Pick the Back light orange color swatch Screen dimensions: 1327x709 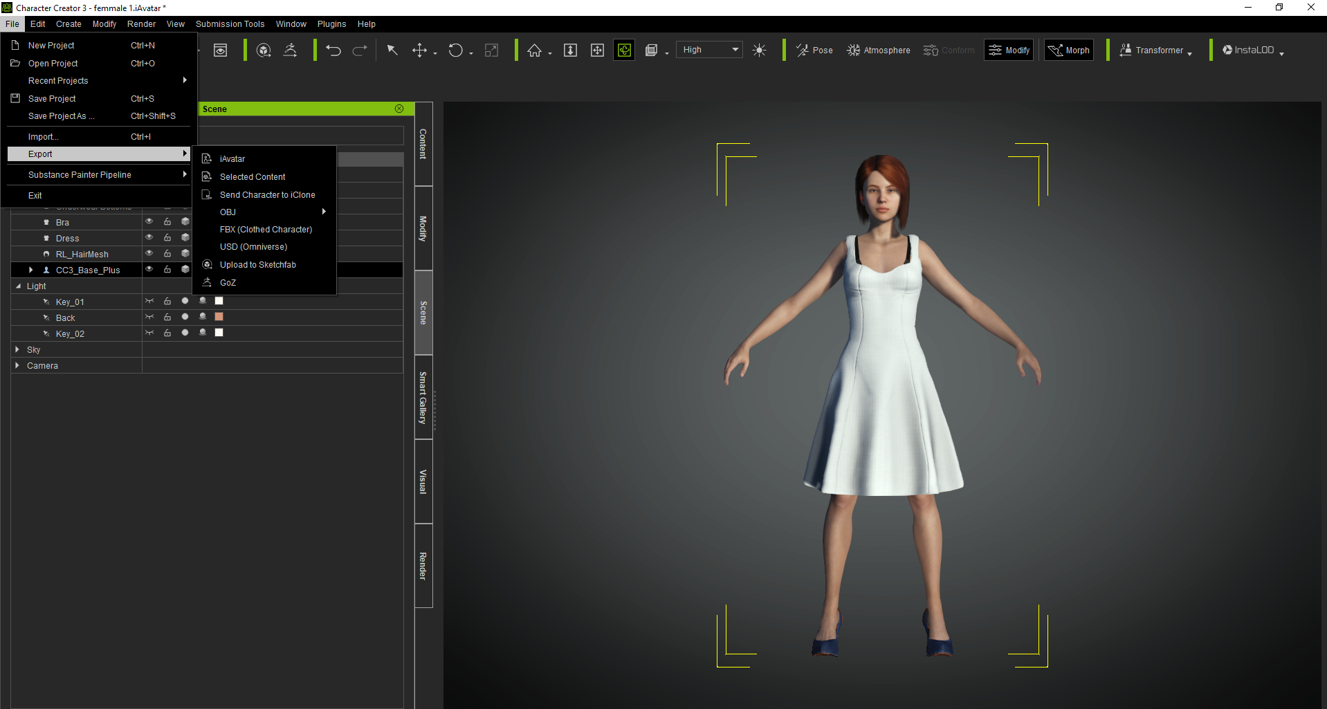pyautogui.click(x=219, y=317)
